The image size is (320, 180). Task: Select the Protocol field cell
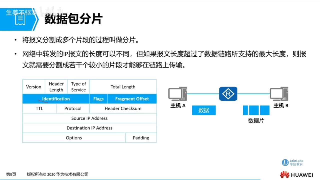[73, 108]
